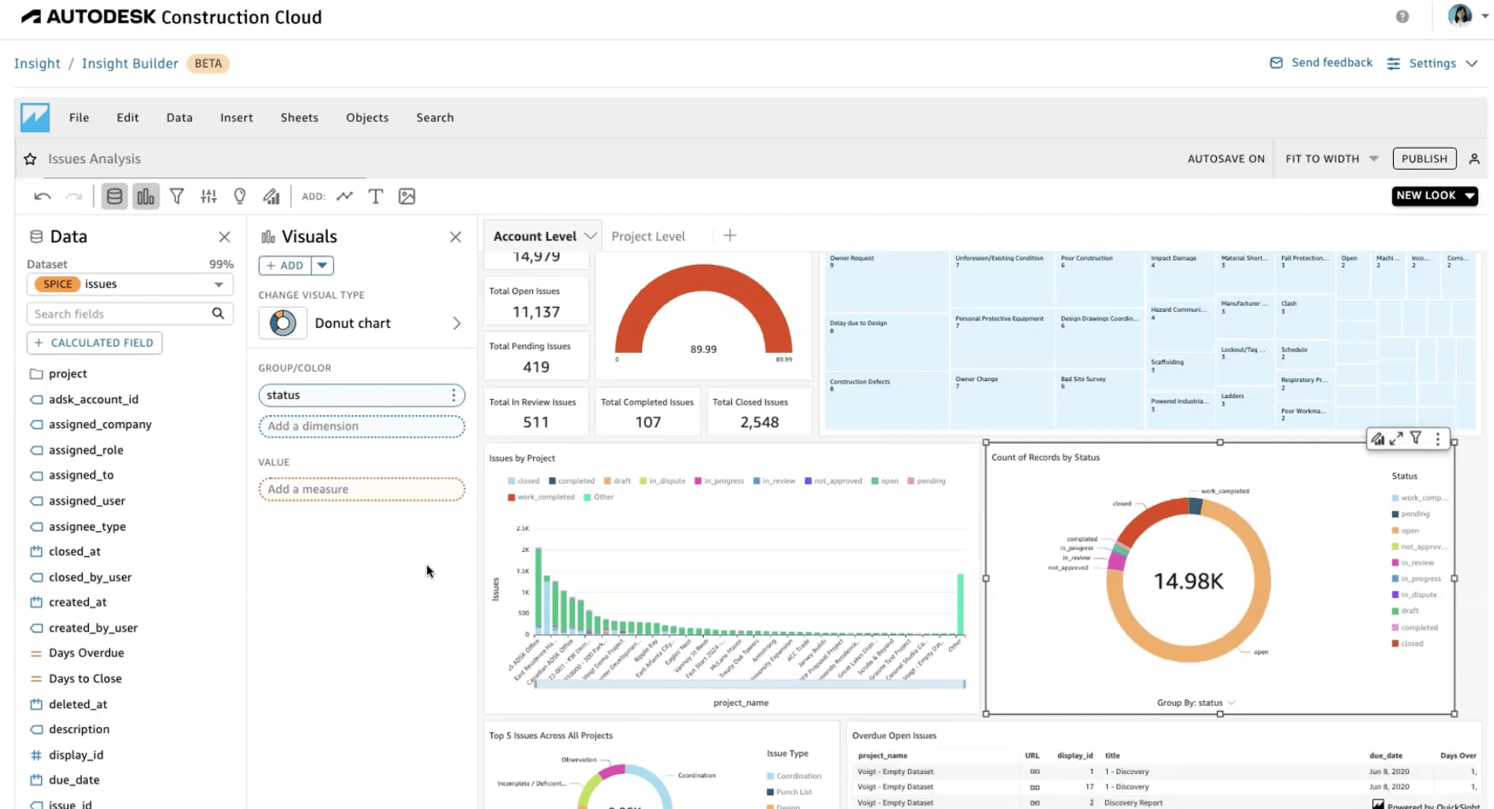Toggle the Visuals pane bar-chart icon

(146, 197)
